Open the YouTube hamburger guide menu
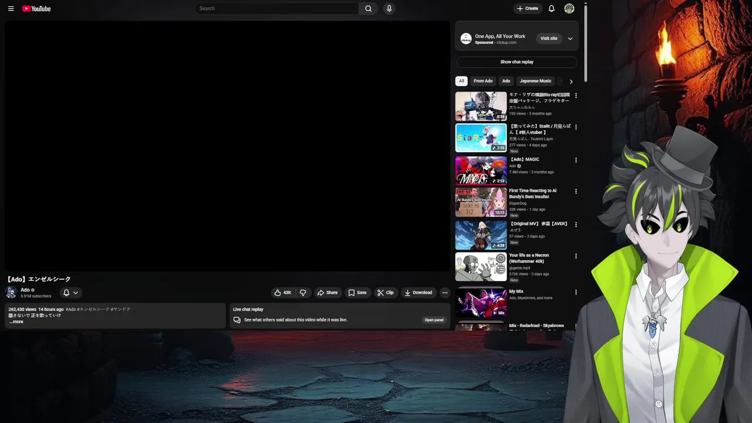Screen dimensions: 752x423 (x=11, y=9)
